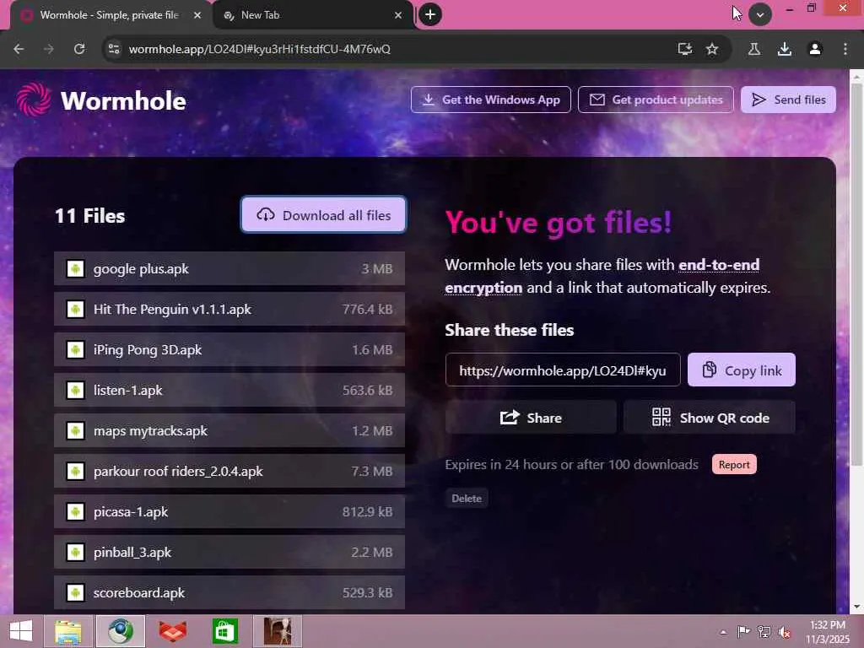Image resolution: width=864 pixels, height=648 pixels.
Task: Close the Wormhole tab
Action: click(197, 15)
